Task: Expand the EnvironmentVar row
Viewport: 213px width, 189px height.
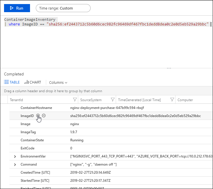Action: click(15, 157)
